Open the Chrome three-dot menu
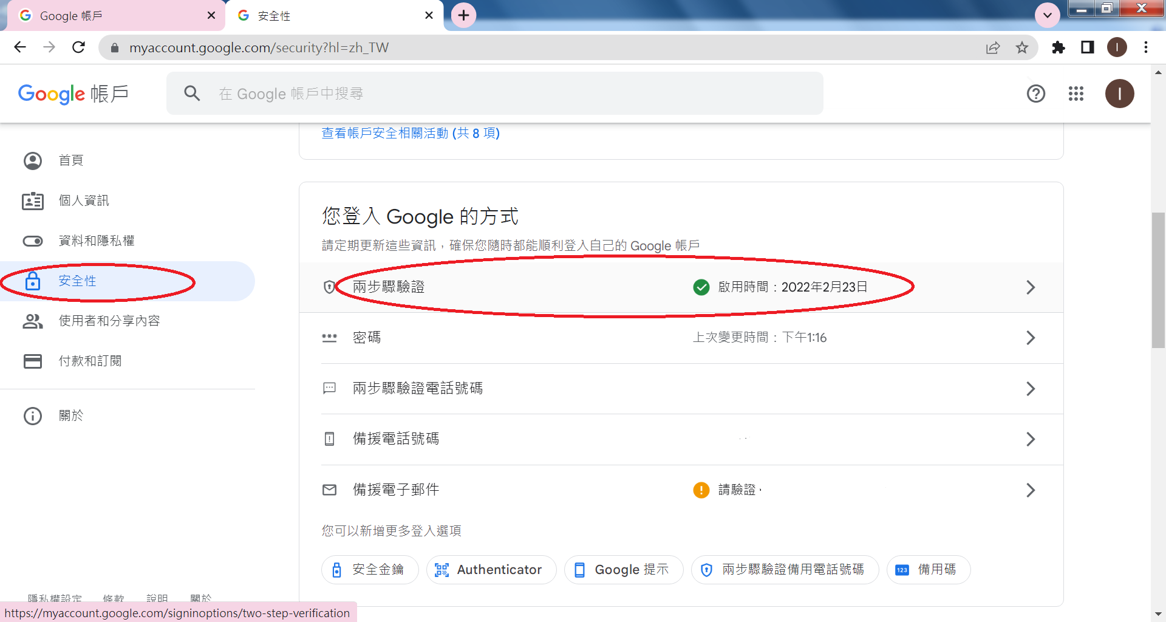1166x622 pixels. 1146,47
